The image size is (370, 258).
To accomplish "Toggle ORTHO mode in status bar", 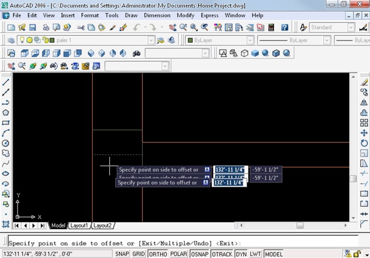I will coord(158,254).
